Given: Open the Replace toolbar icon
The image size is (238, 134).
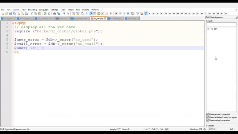Looking at the screenshot, I should pyautogui.click(x=58, y=13).
